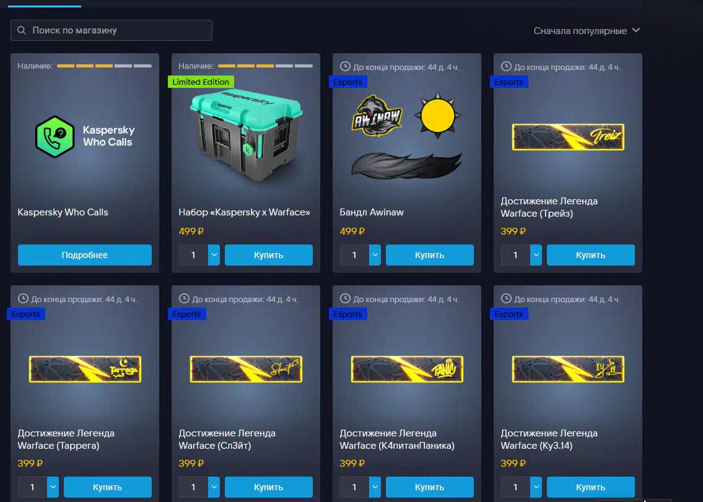The image size is (703, 502).
Task: Select the Treiz legend achievement stripe
Action: click(568, 137)
